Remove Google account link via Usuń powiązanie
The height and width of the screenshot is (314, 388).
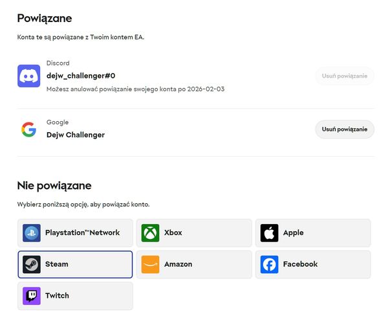[x=345, y=129]
